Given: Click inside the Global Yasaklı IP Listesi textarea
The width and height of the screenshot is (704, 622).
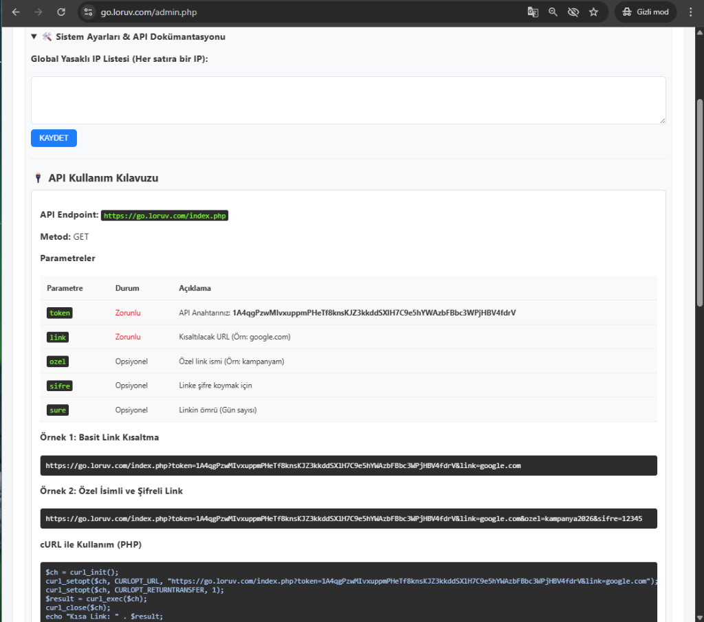Looking at the screenshot, I should tap(348, 100).
